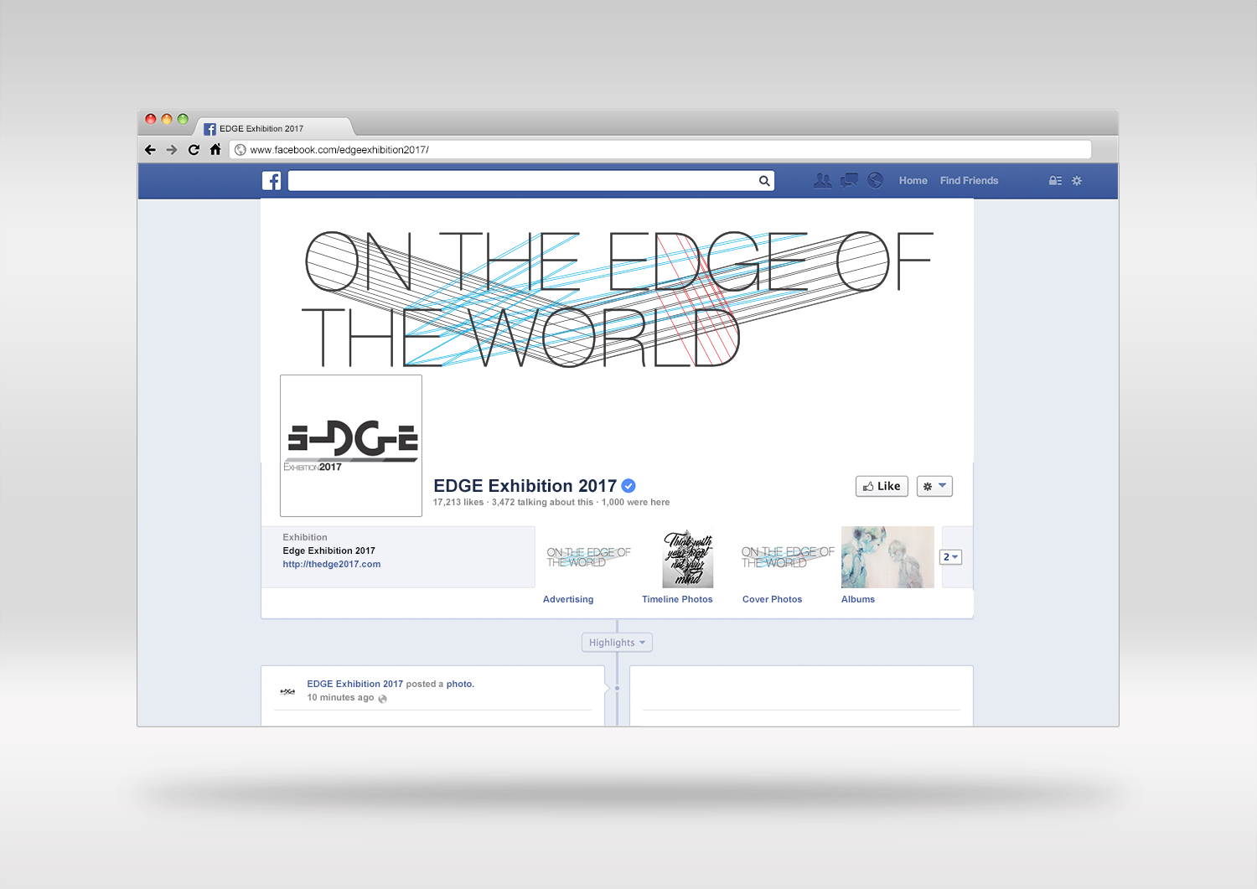The image size is (1257, 889).
Task: Open the friend requests icon
Action: [x=823, y=180]
